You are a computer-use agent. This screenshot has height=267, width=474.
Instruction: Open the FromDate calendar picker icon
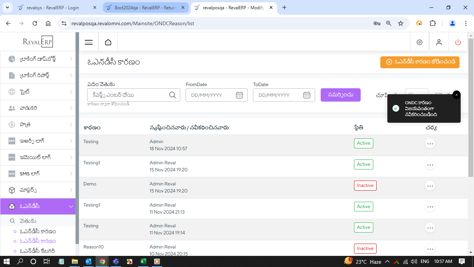239,95
